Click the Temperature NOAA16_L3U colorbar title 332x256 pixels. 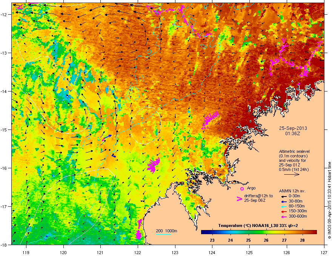tap(258, 226)
